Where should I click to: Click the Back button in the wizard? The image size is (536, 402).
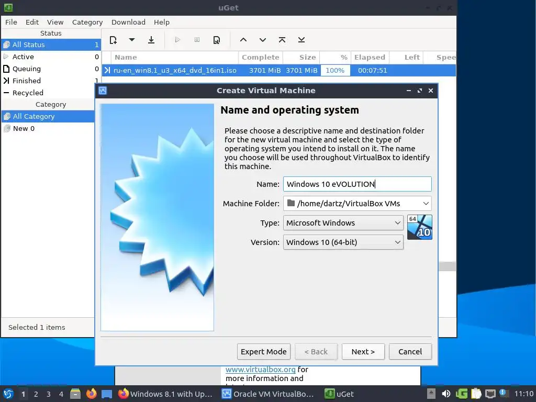[316, 351]
